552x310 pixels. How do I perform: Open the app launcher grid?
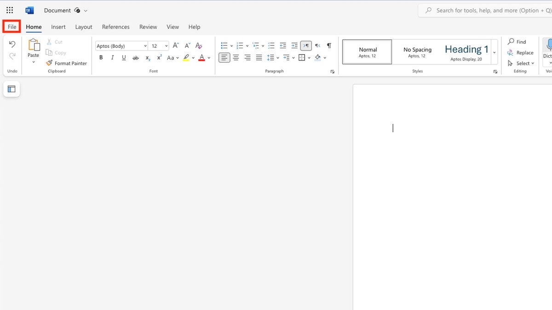click(x=10, y=10)
